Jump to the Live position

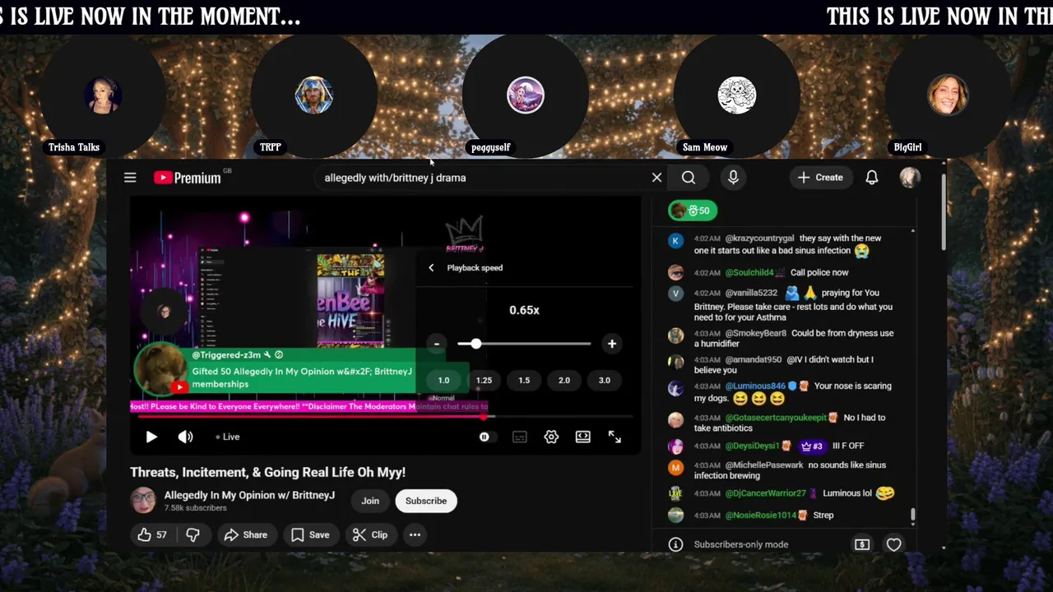(228, 437)
